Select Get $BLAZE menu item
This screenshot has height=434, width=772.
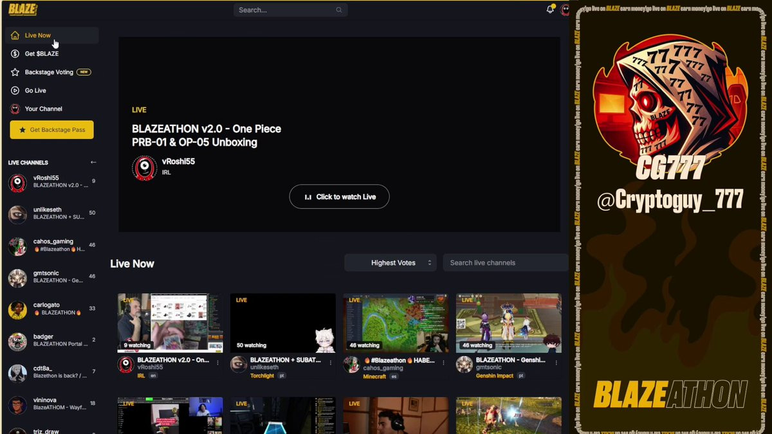click(42, 53)
